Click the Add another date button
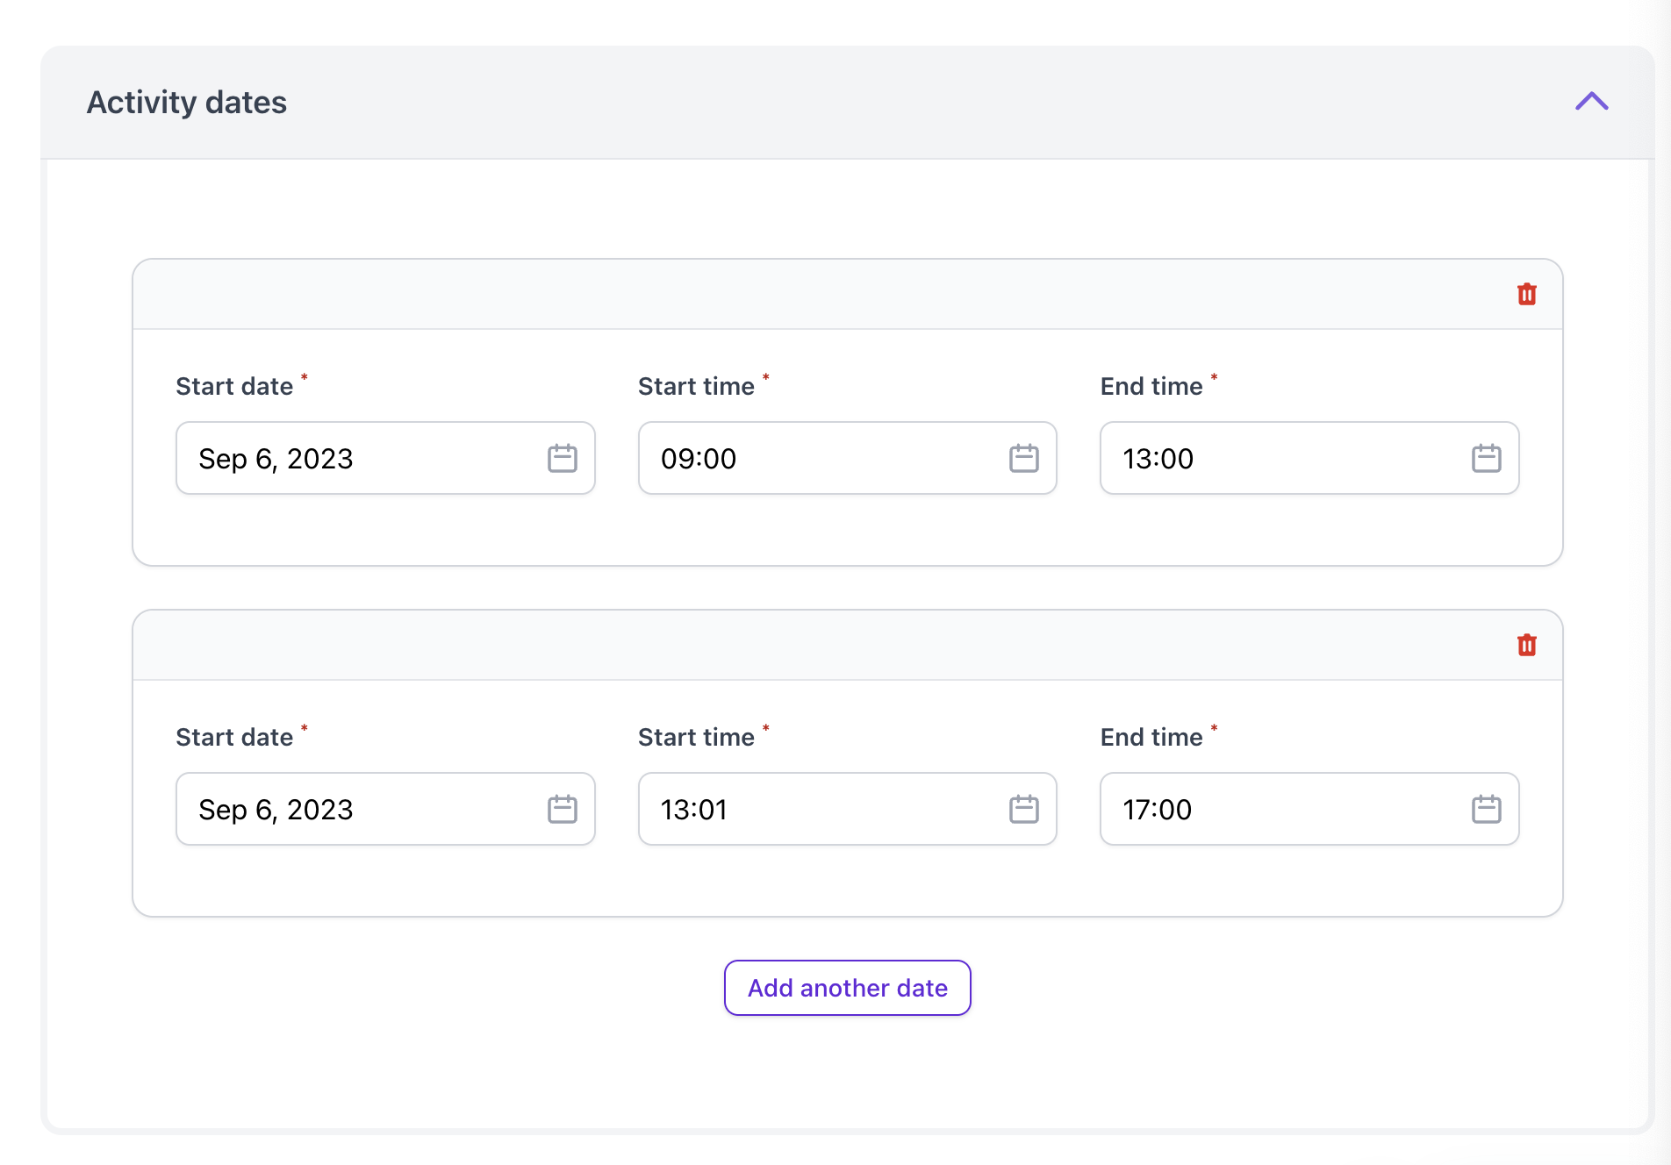The height and width of the screenshot is (1165, 1671). [847, 988]
